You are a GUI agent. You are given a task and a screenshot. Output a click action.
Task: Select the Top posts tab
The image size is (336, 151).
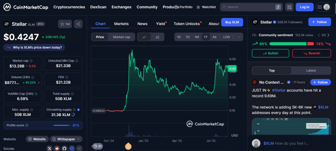click(272, 70)
